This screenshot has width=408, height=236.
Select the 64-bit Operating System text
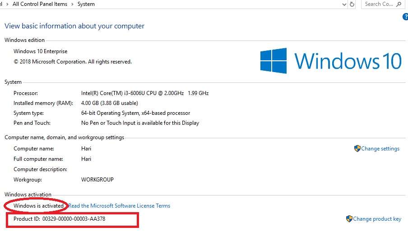[135, 113]
